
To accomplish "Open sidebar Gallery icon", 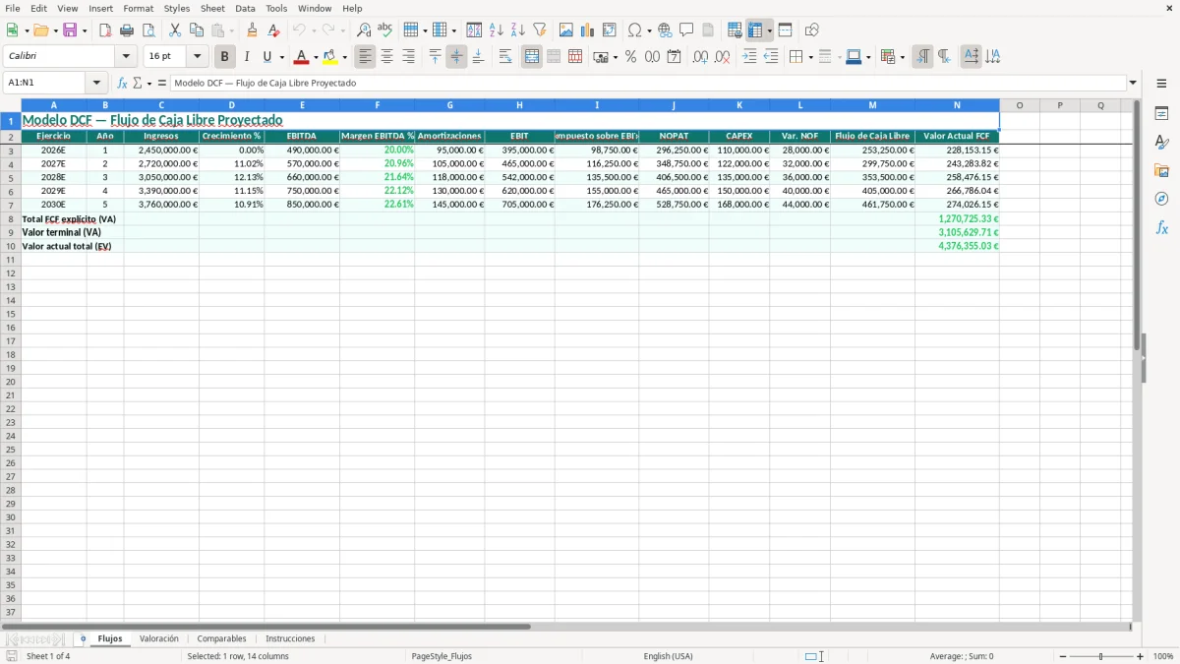I will pos(1161,170).
